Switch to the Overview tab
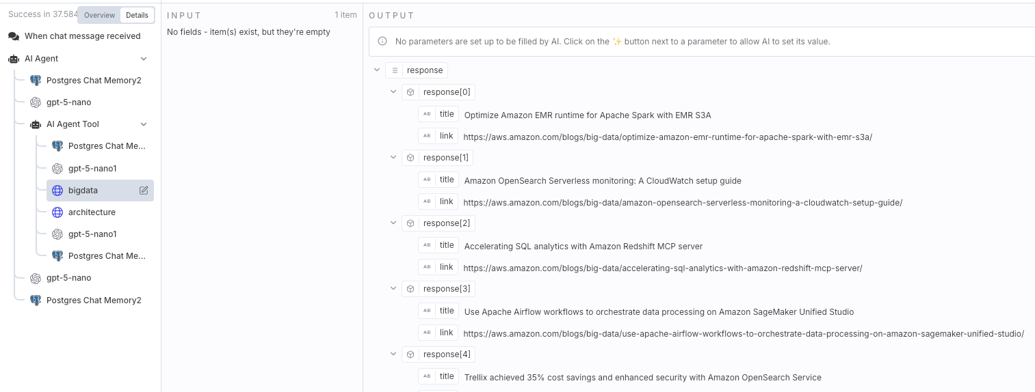1035x392 pixels. tap(99, 15)
